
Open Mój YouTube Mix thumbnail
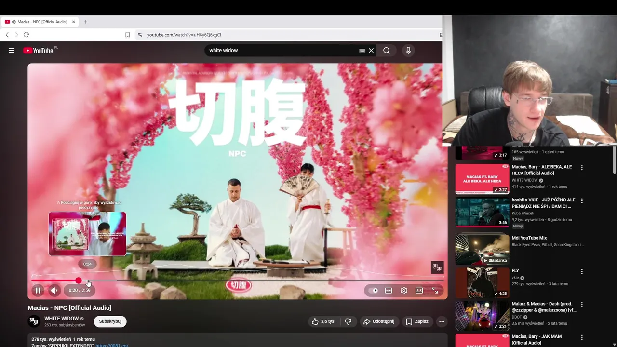[482, 249]
